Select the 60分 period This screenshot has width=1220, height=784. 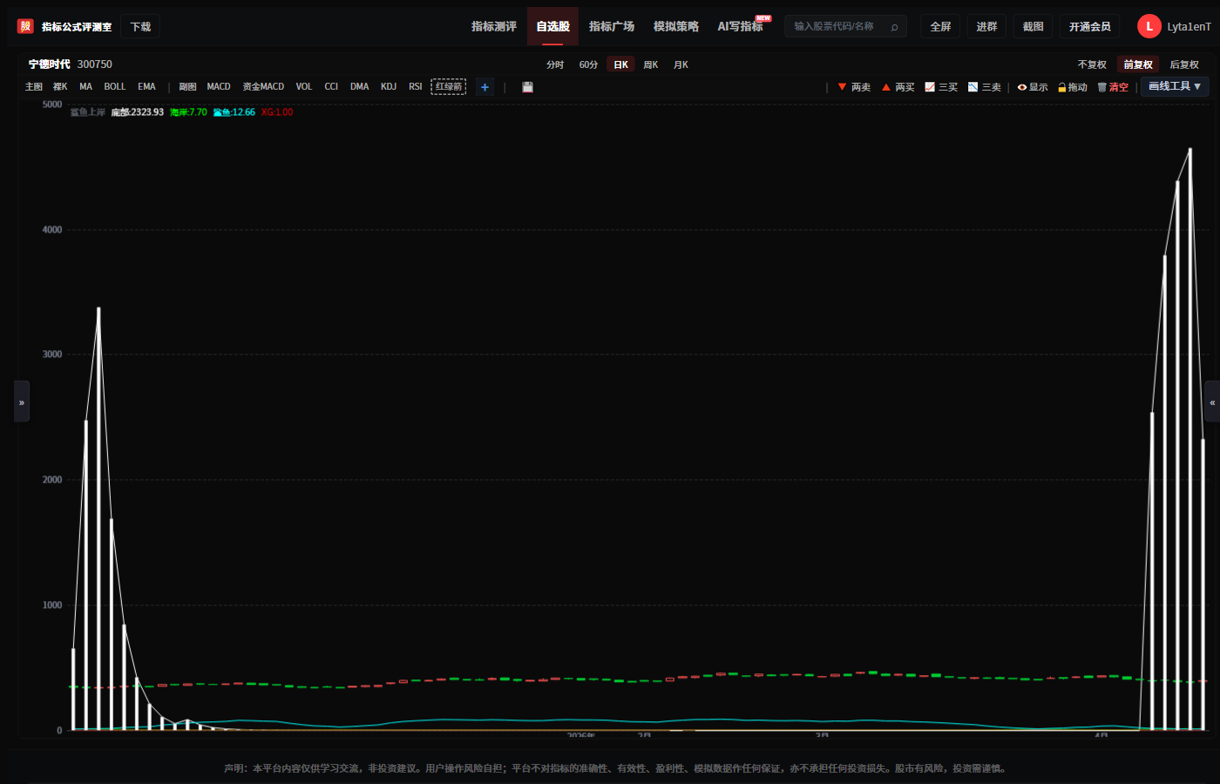pyautogui.click(x=588, y=64)
